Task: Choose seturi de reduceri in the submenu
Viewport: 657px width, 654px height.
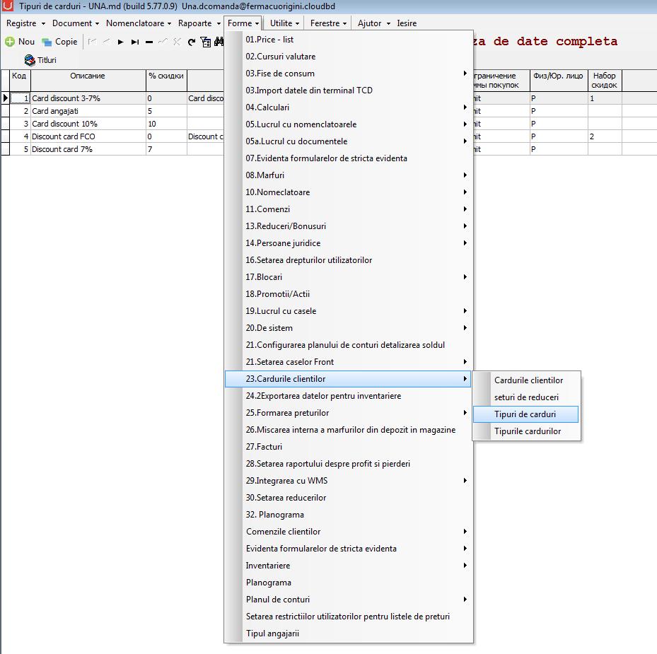Action: tap(525, 397)
